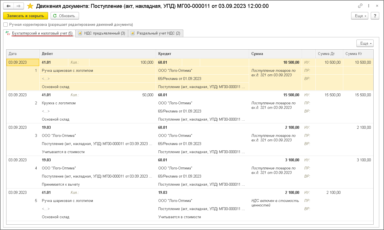This screenshot has width=384, height=230.
Task: Select the date cell in row 1
Action: coord(23,63)
